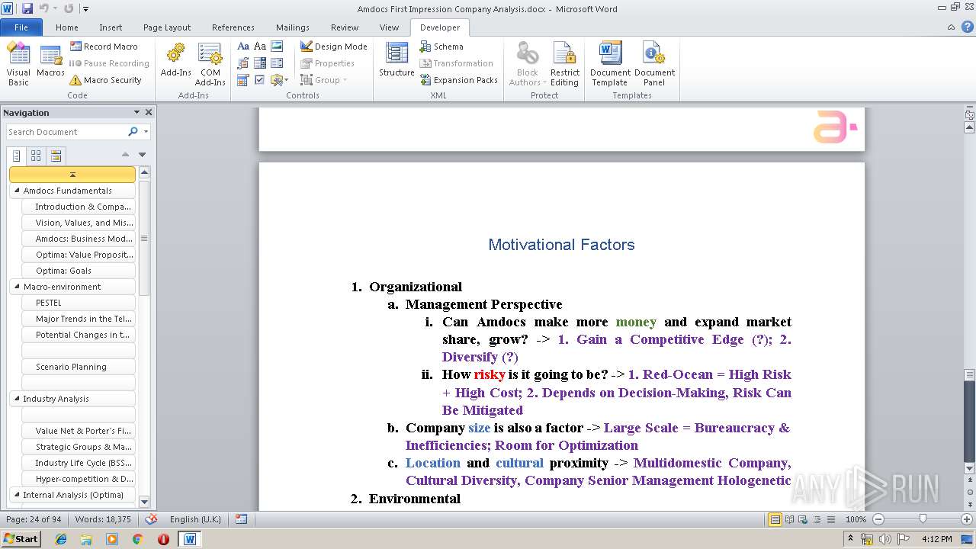Click the proofing errors status icon
976x549 pixels.
(151, 519)
